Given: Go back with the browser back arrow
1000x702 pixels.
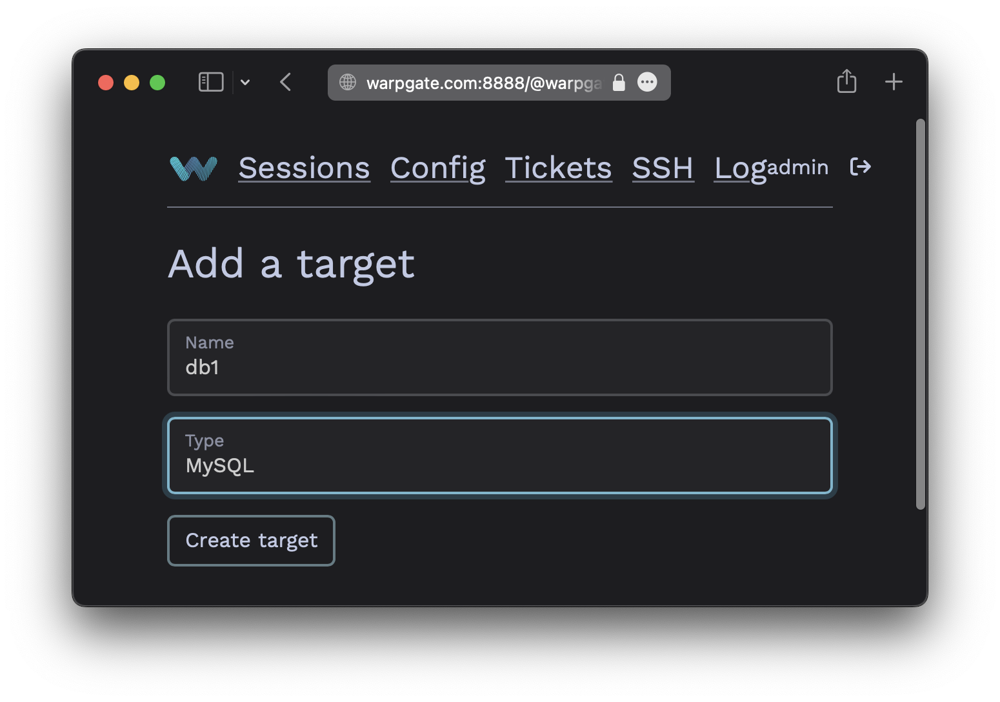Looking at the screenshot, I should pos(286,82).
